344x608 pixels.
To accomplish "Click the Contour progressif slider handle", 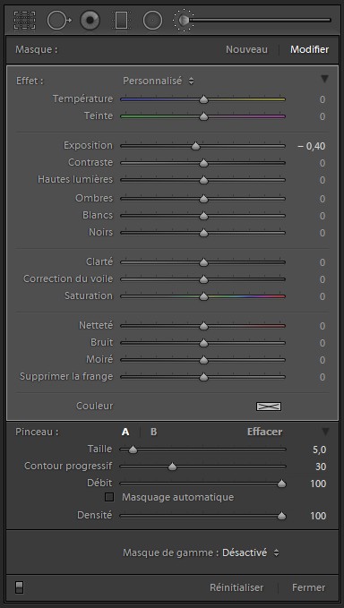I will pos(173,467).
